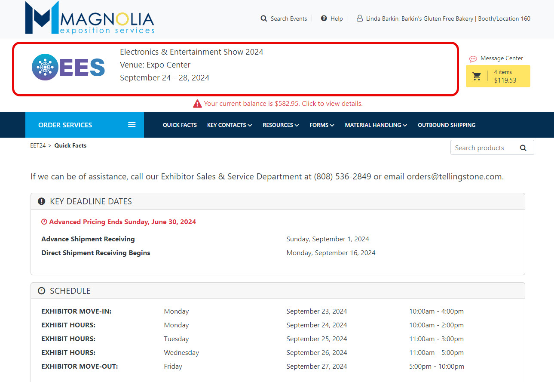Expand the Resources dropdown menu
Screen dimensions: 554x382
(281, 125)
